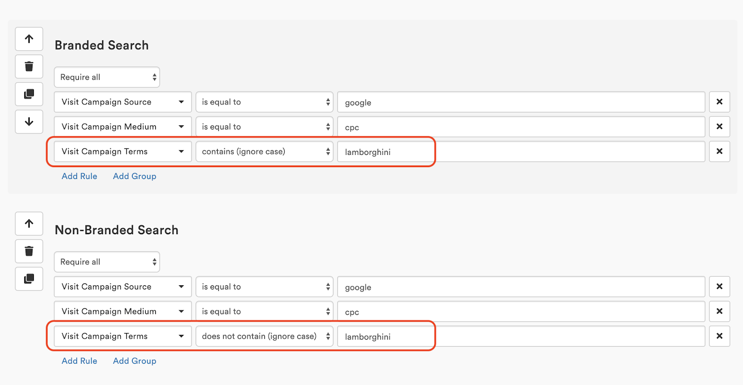This screenshot has height=385, width=743.
Task: Click Add Group under Non-Branded Search
Action: click(135, 361)
